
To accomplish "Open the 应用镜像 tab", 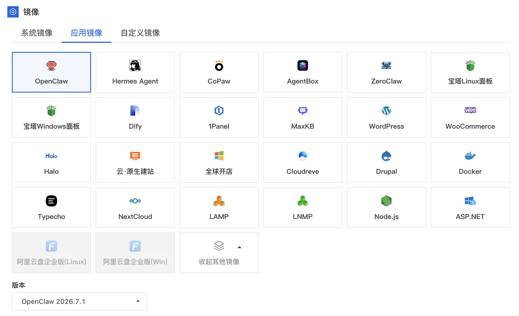I will click(86, 33).
